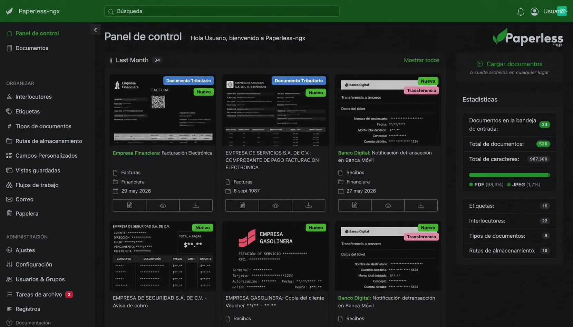This screenshot has width=573, height=327.
Task: Click the search magnifier icon
Action: coord(111,11)
